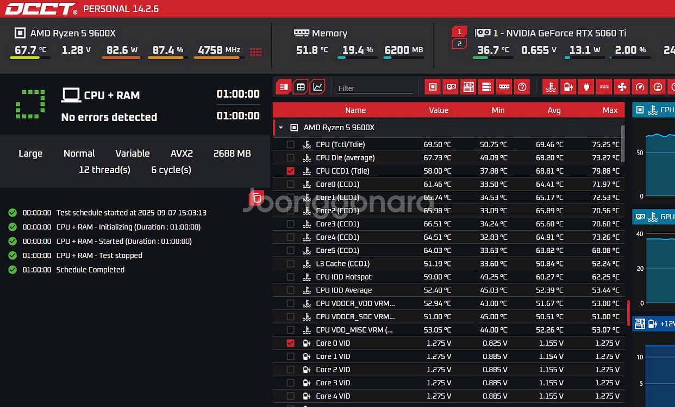Click the sensor table vertical scrollbar

pos(623,144)
